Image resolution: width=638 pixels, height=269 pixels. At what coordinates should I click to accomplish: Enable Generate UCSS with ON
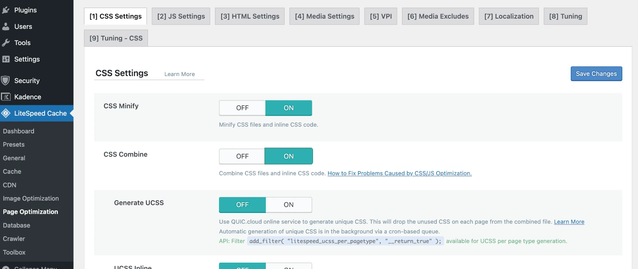coord(289,204)
